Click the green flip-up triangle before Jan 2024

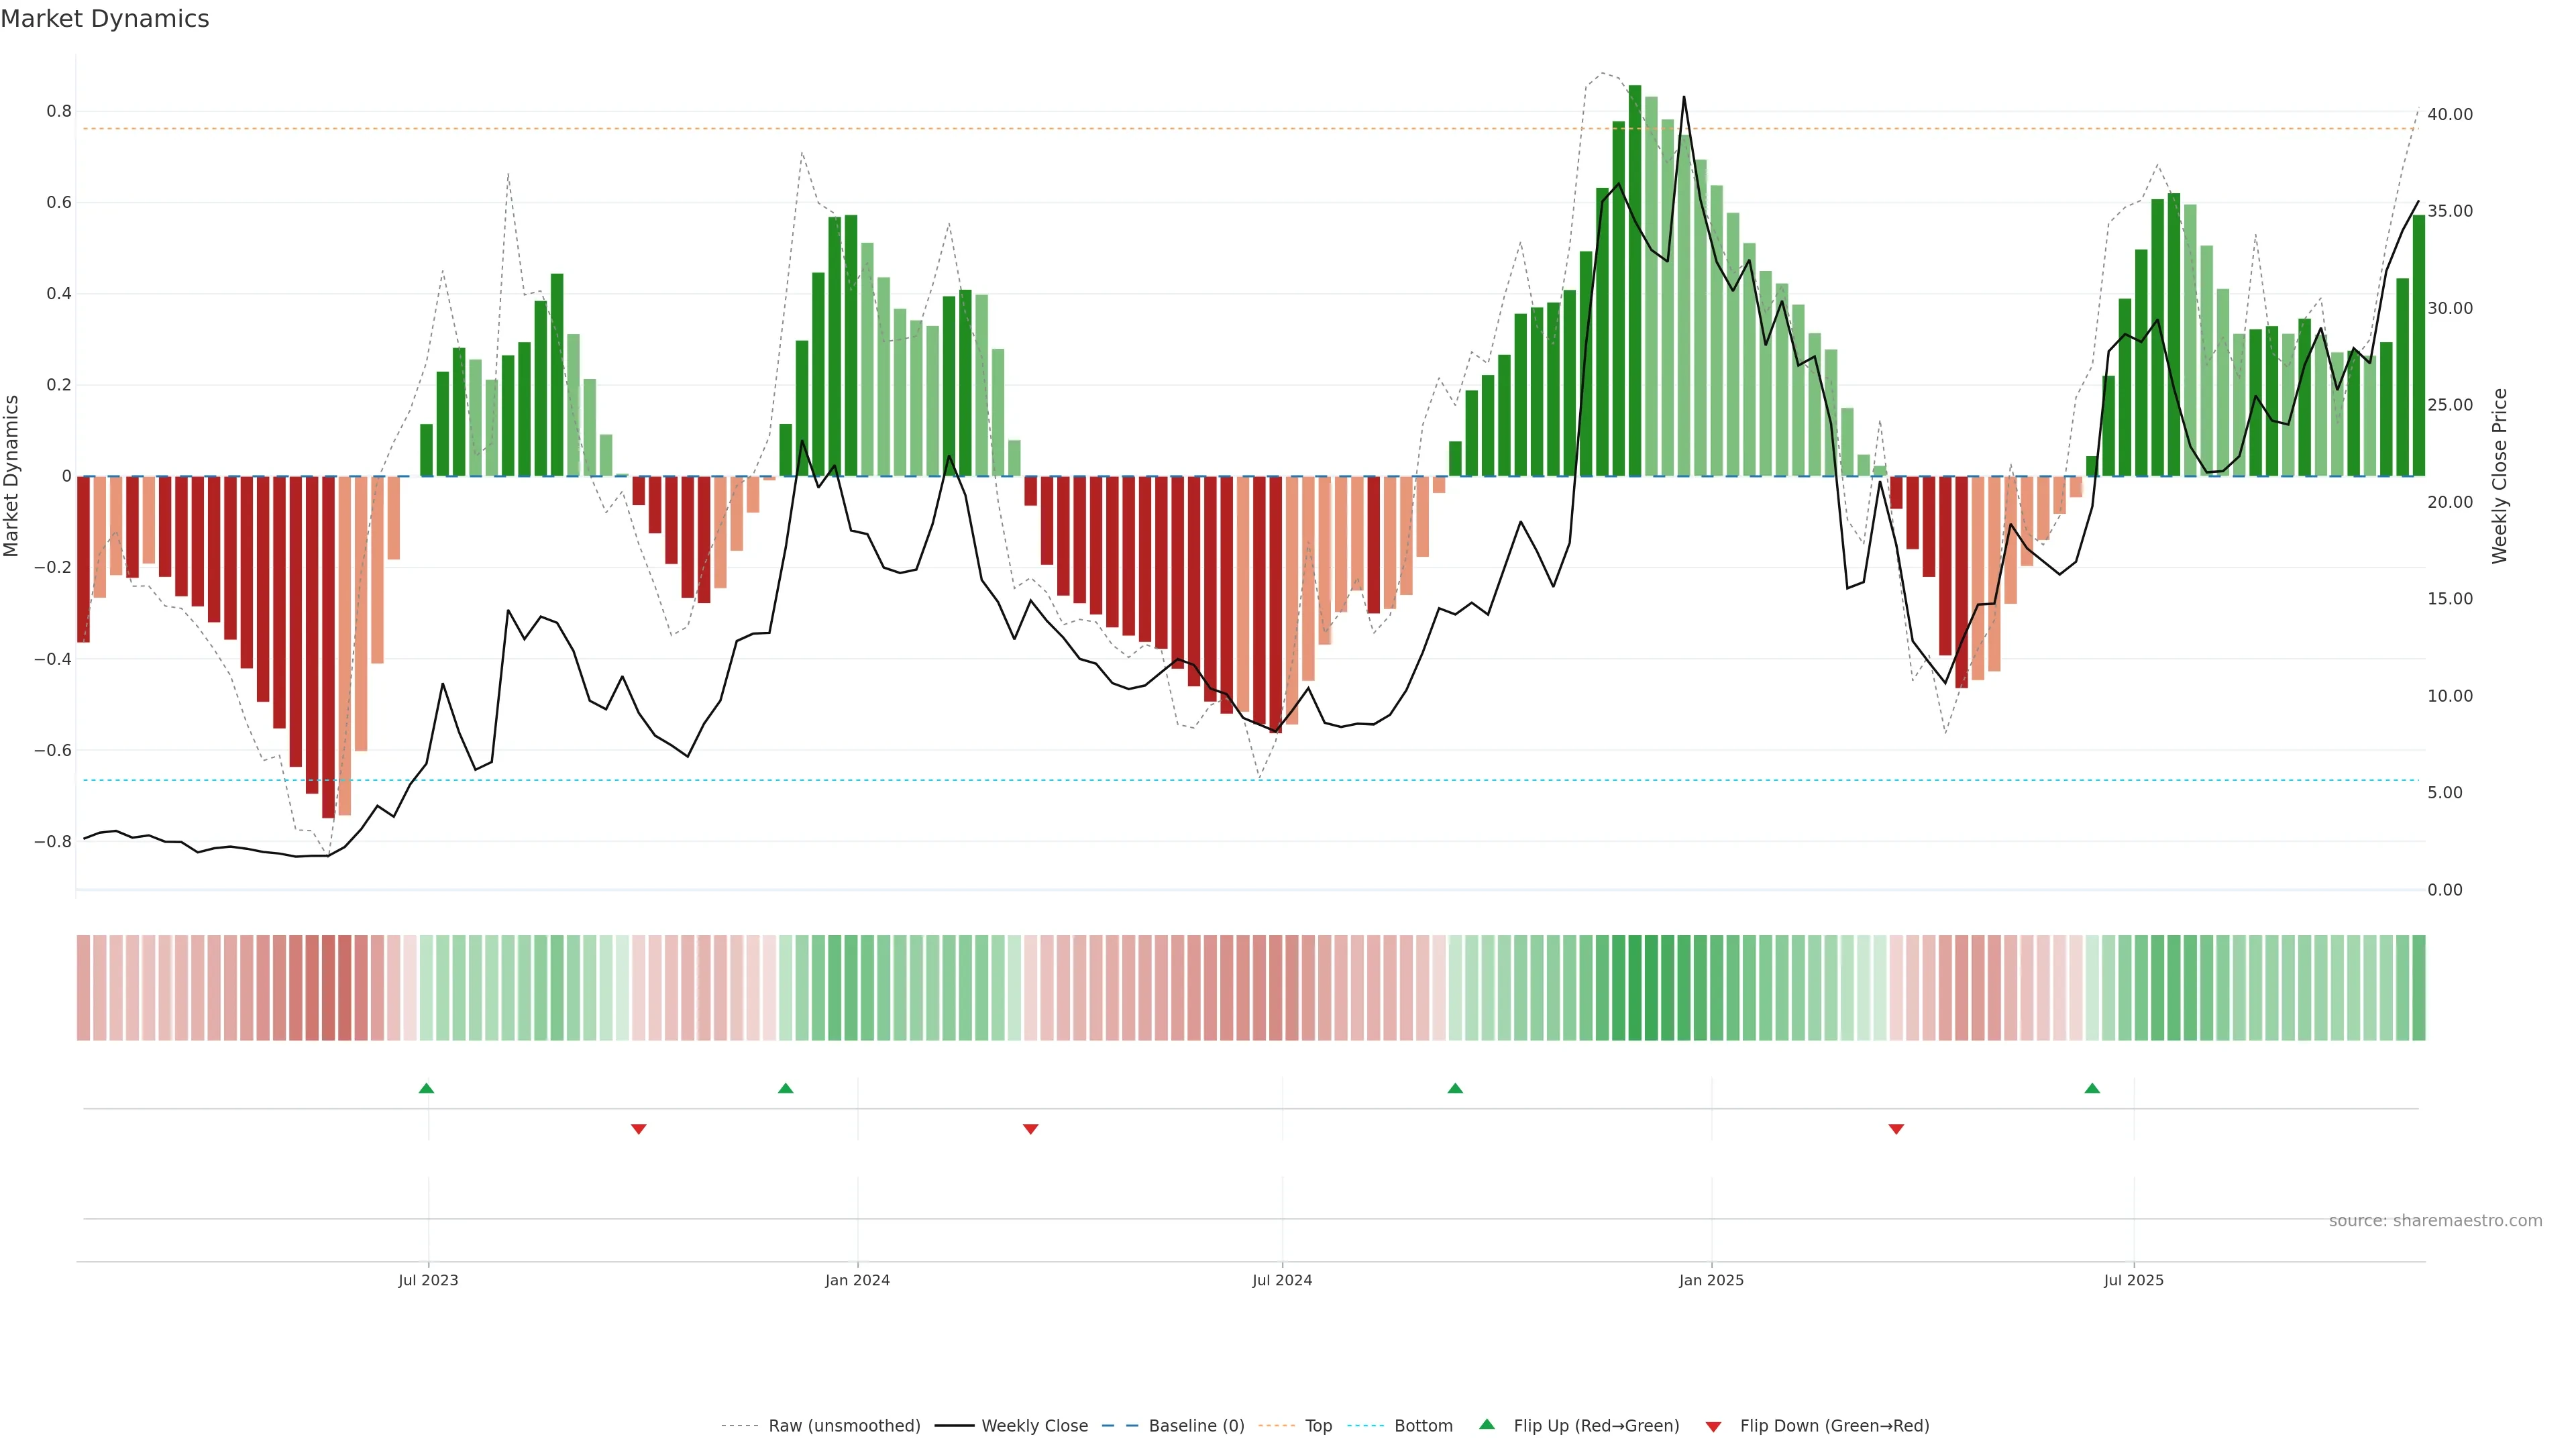[785, 1088]
